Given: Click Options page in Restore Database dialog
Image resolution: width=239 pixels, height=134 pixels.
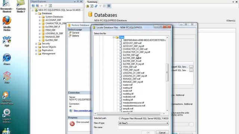Looking at the screenshot, I should [75, 36].
